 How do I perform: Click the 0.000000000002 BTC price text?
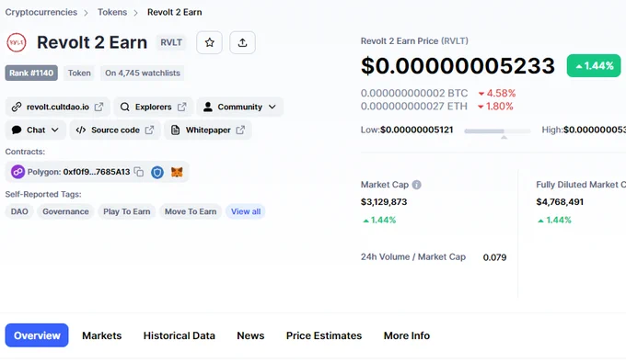point(414,93)
